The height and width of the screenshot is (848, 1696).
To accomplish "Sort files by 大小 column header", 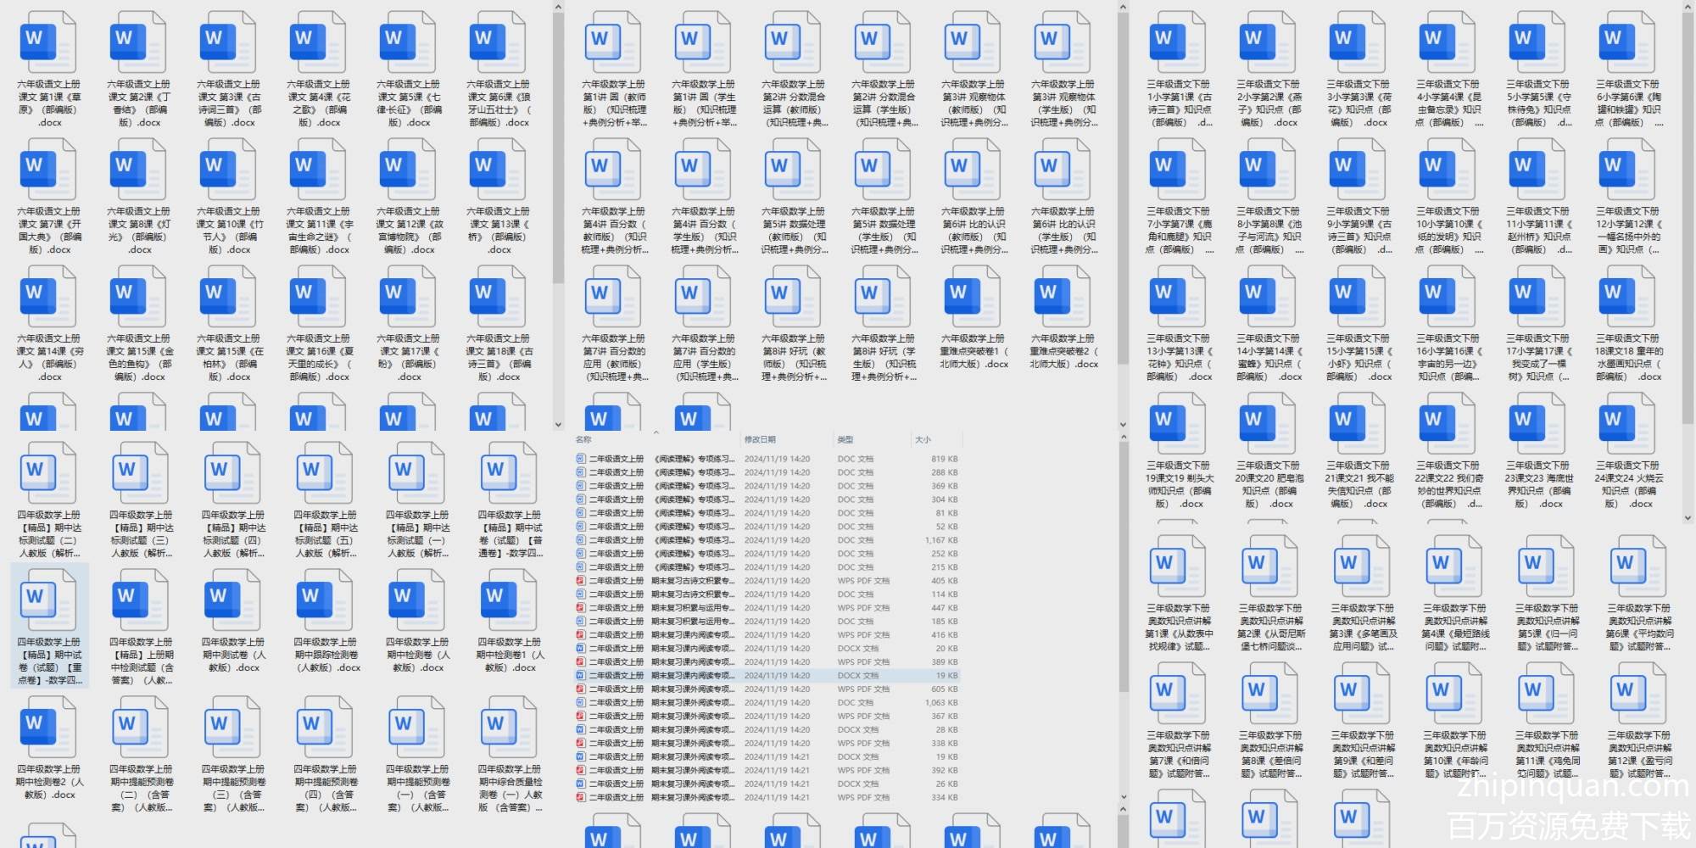I will tap(923, 439).
